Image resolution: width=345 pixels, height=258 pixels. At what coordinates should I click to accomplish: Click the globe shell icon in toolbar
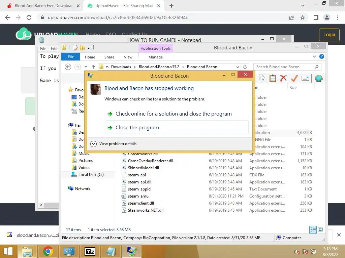(319, 78)
